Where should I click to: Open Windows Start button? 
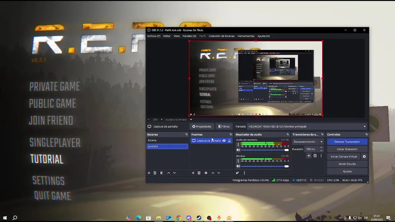click(x=5, y=218)
